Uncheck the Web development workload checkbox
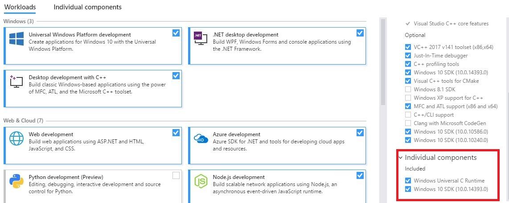Screen dimensions: 509x203 [176, 133]
